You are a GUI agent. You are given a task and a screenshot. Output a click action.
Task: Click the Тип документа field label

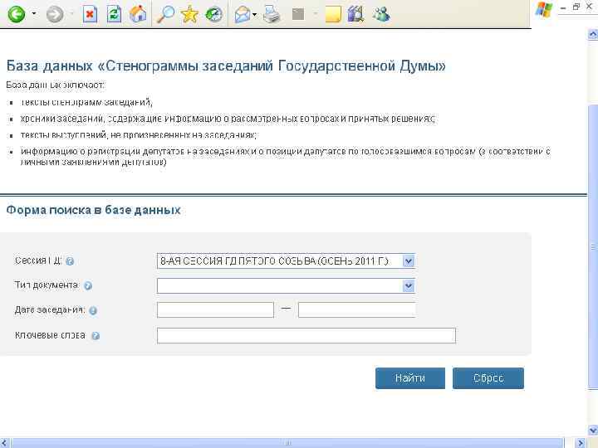47,285
